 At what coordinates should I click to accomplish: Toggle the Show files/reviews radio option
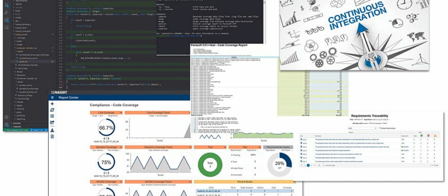coord(380,128)
